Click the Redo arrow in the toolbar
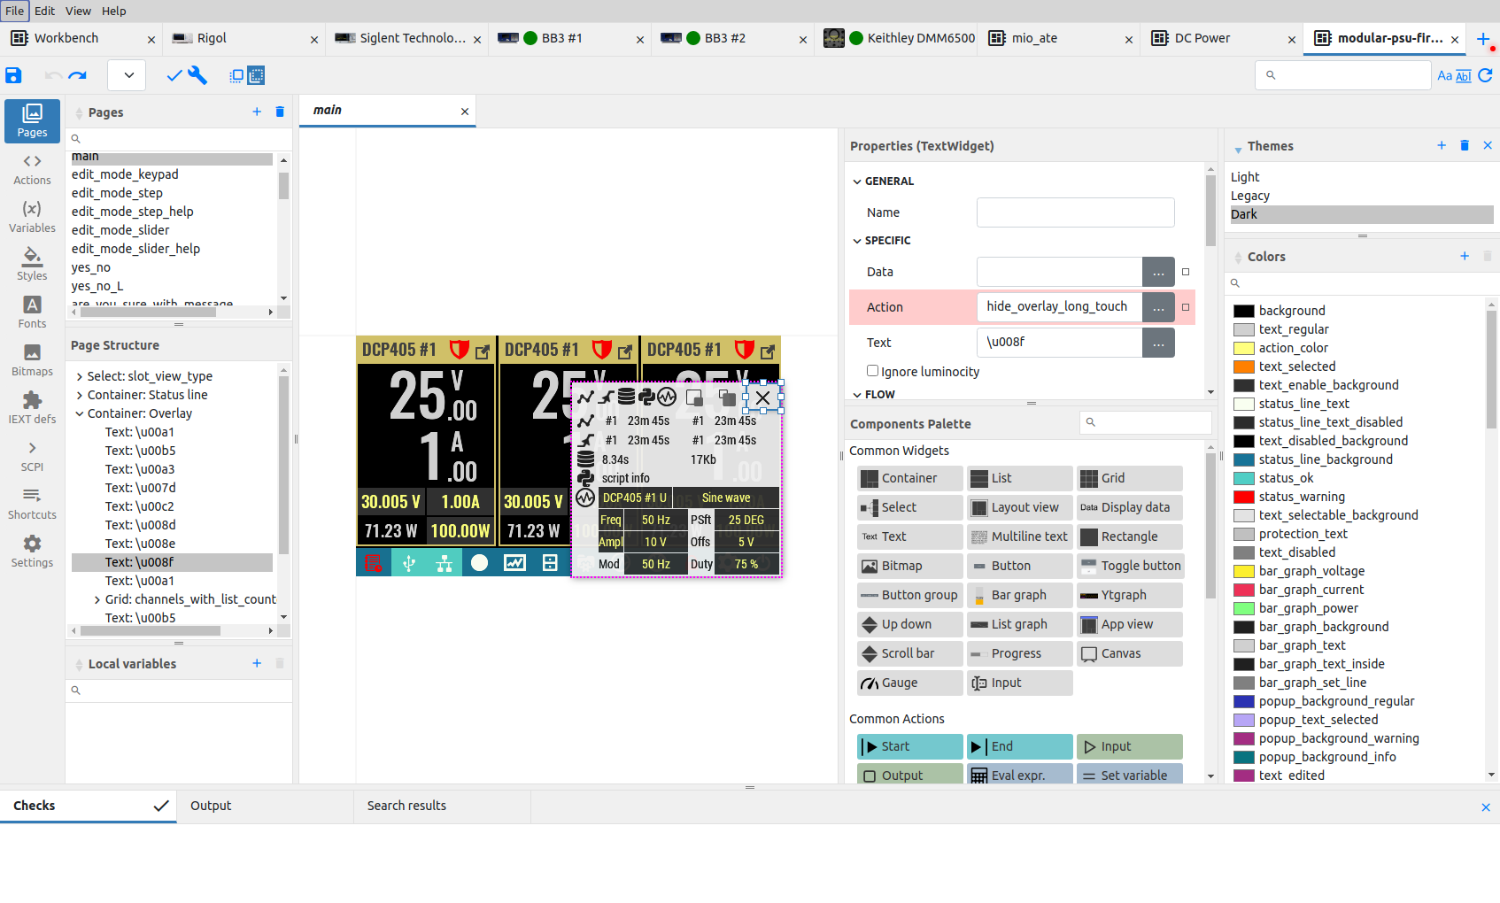This screenshot has height=903, width=1500. (78, 75)
